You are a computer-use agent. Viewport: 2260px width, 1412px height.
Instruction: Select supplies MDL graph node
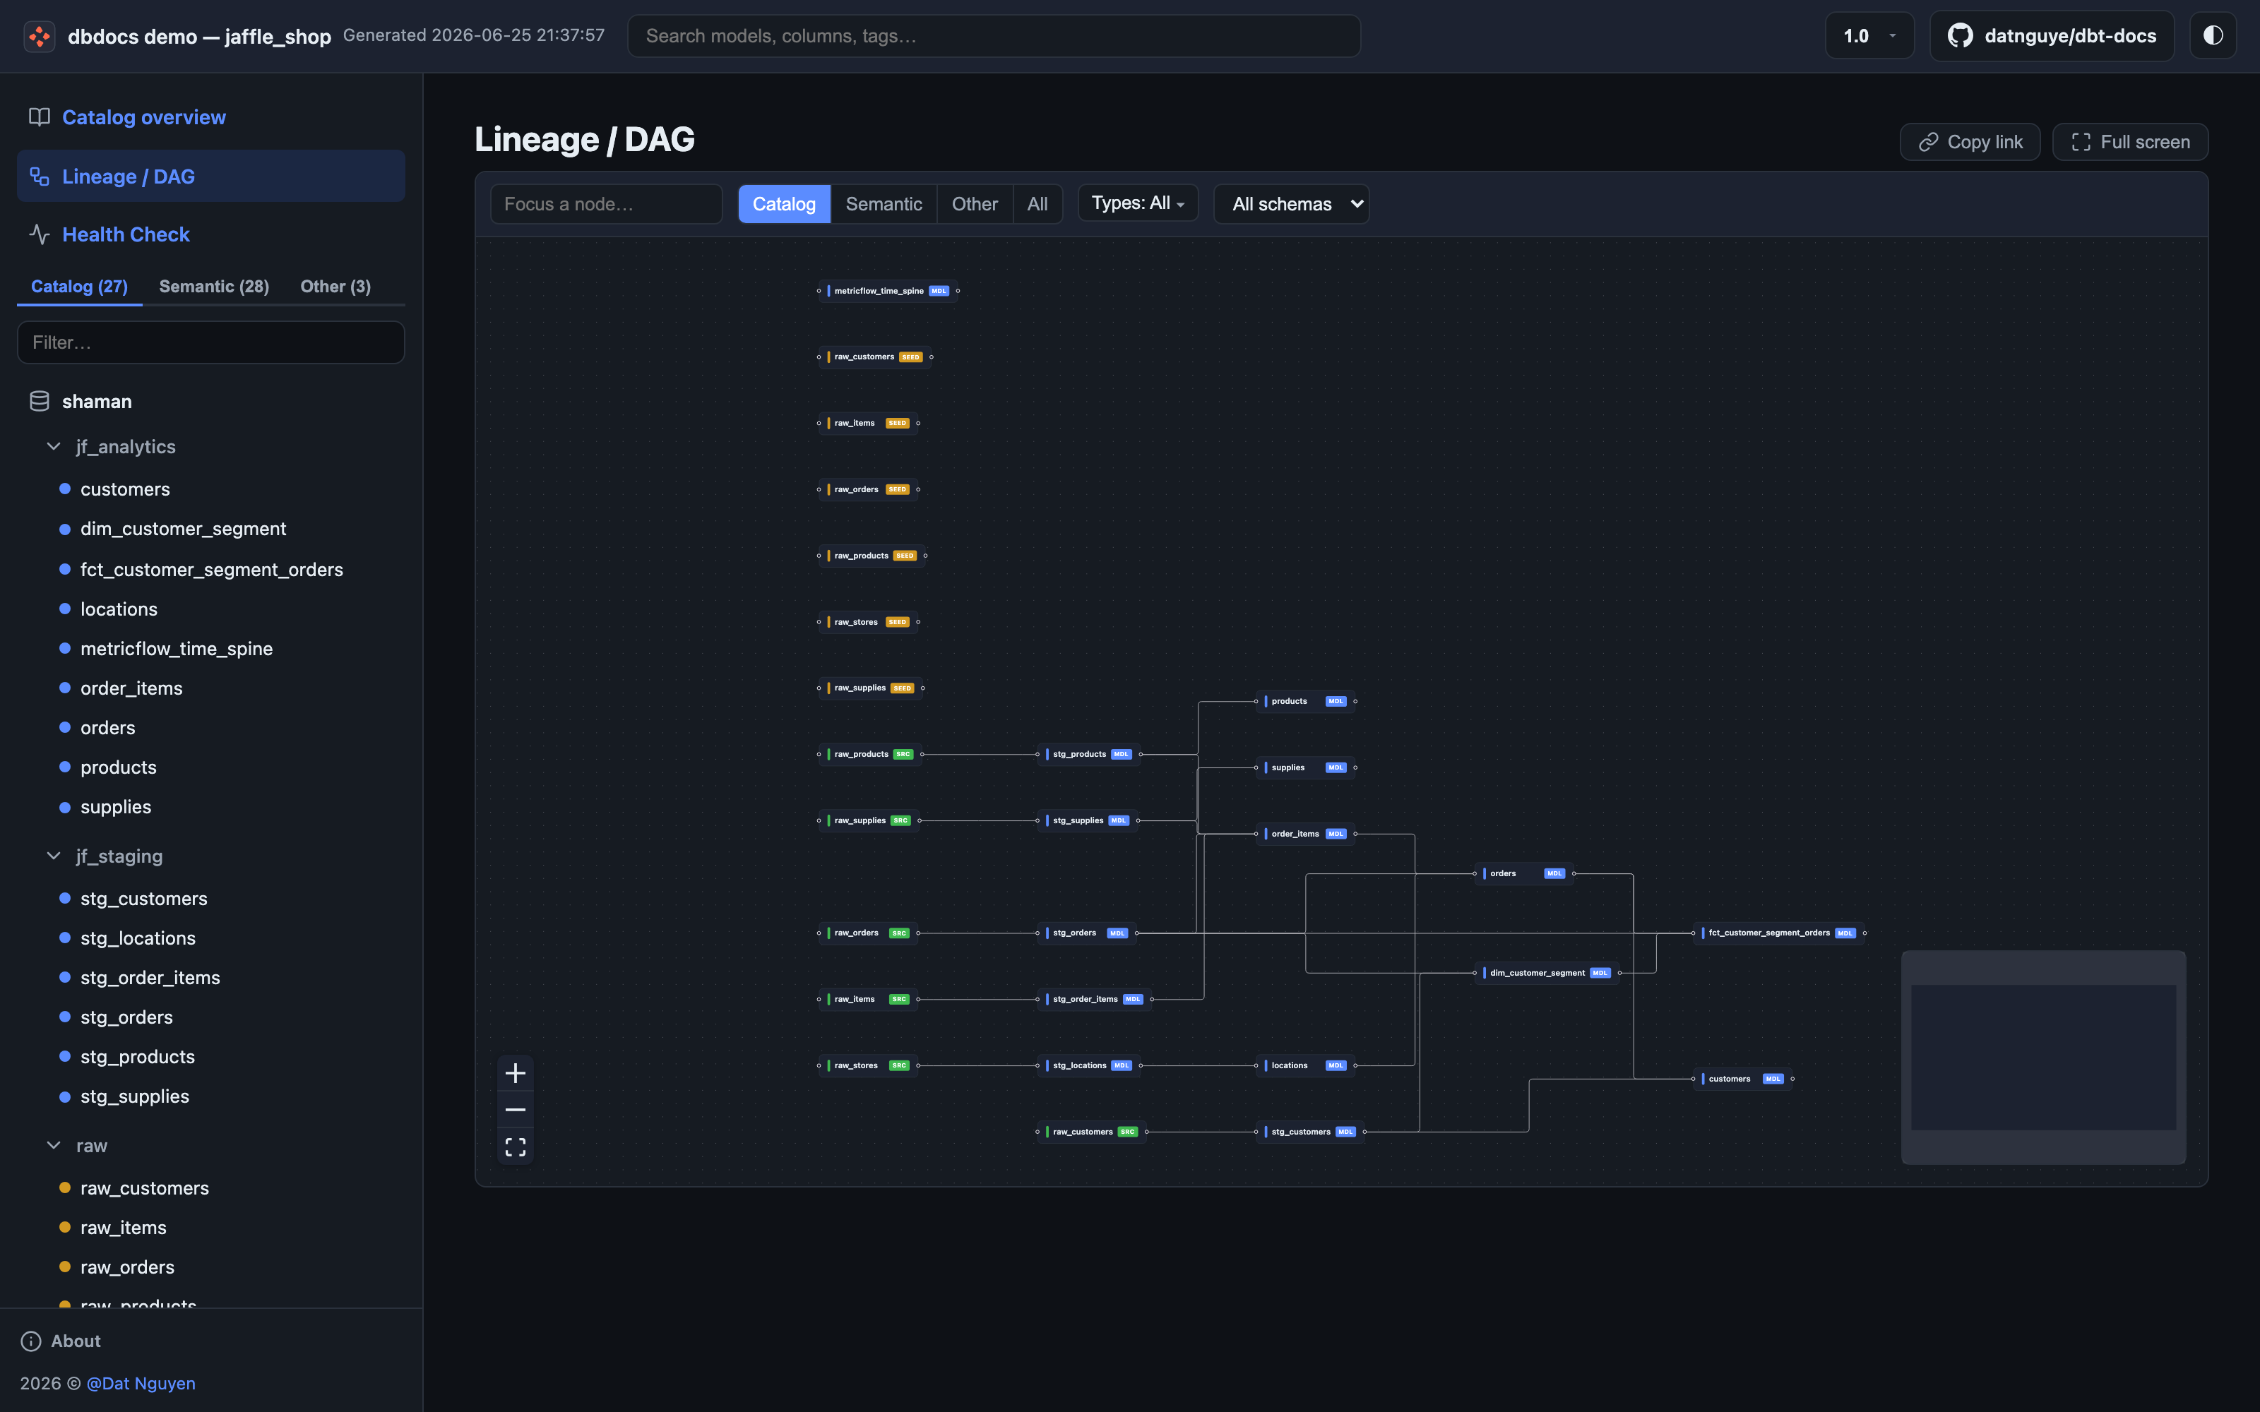click(1306, 767)
